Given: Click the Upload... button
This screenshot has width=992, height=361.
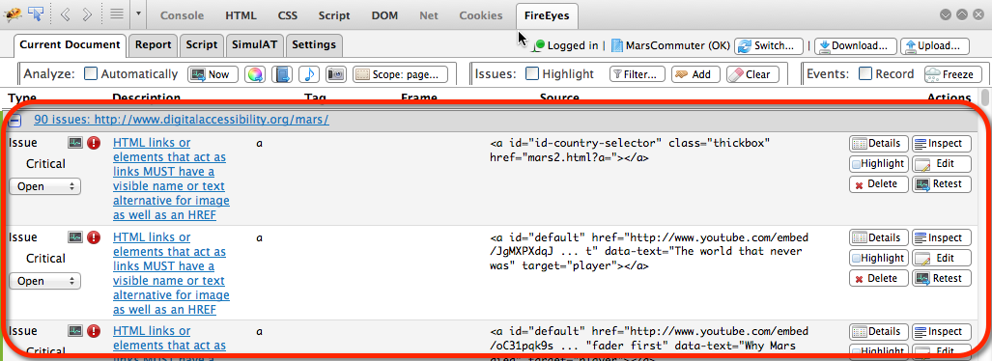Looking at the screenshot, I should (x=935, y=46).
